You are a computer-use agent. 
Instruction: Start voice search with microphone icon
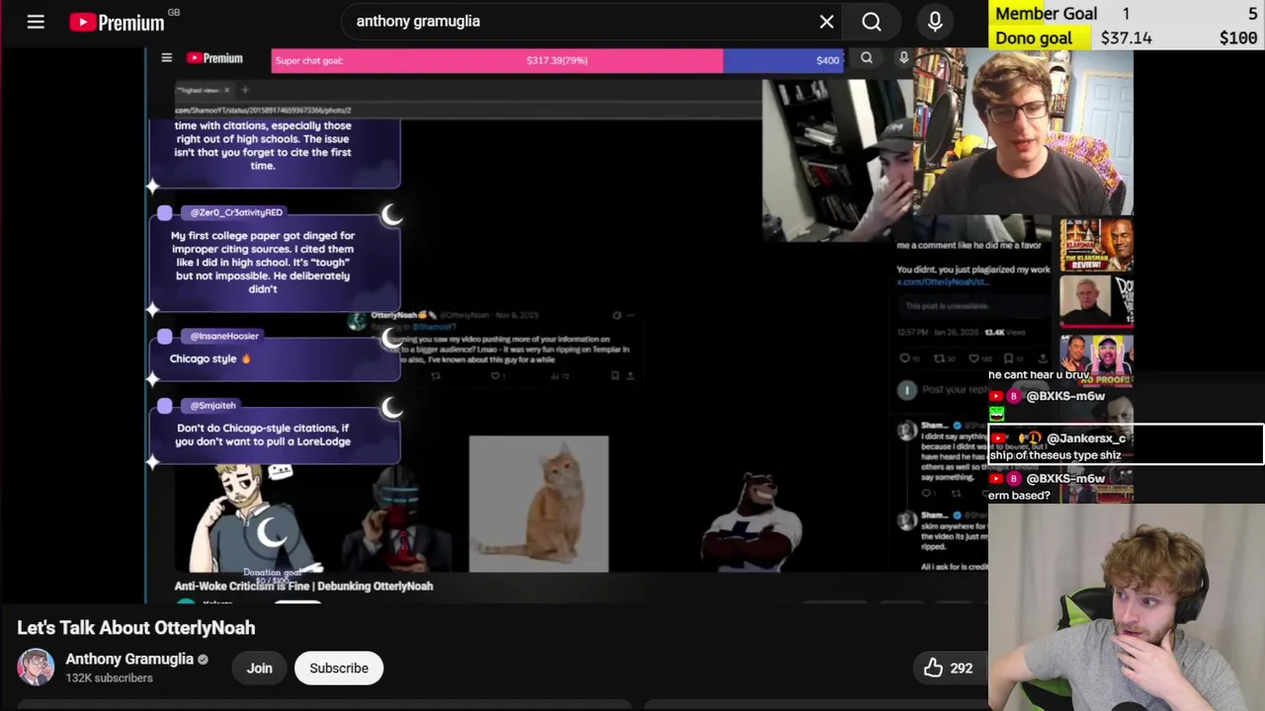pos(935,21)
